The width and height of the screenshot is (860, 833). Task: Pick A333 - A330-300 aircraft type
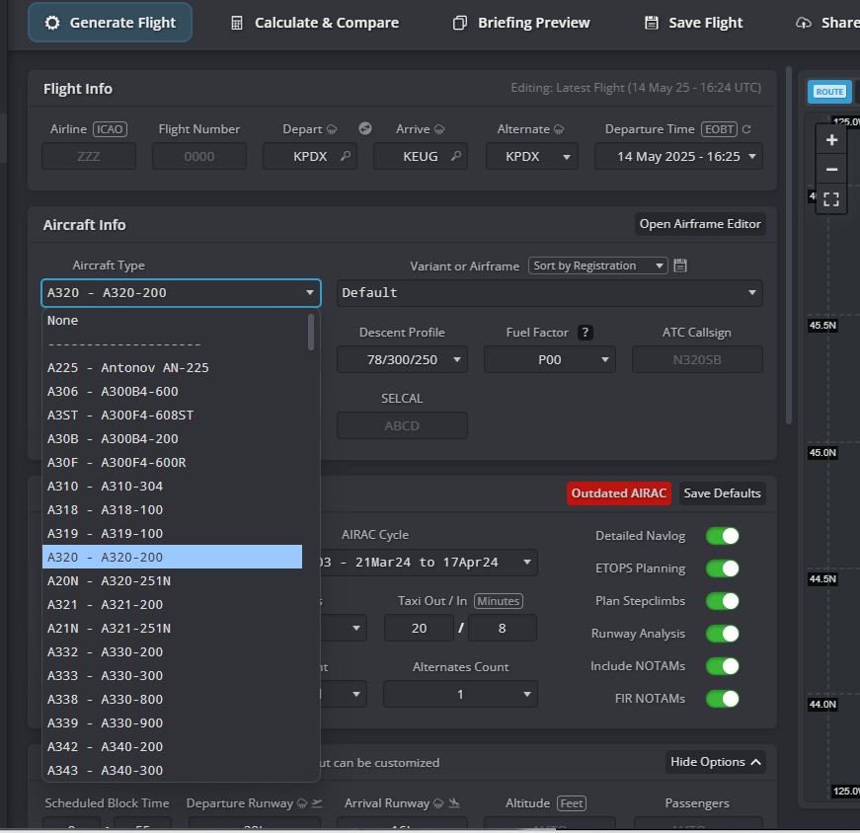pyautogui.click(x=172, y=676)
